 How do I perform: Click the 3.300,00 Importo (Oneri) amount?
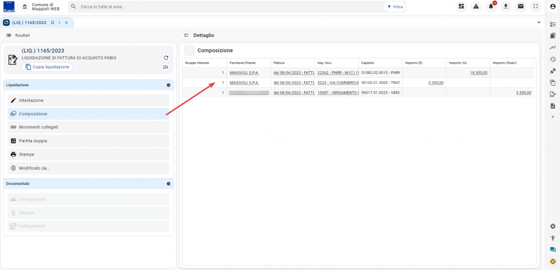point(524,92)
